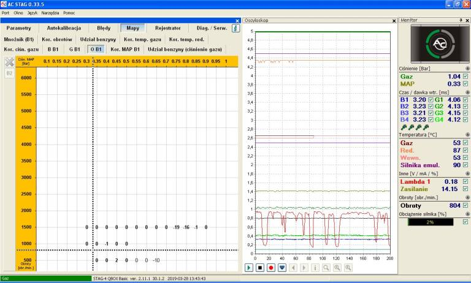471x283 pixels.
Task: Click the oscilloscope info icon
Action: pos(315,268)
